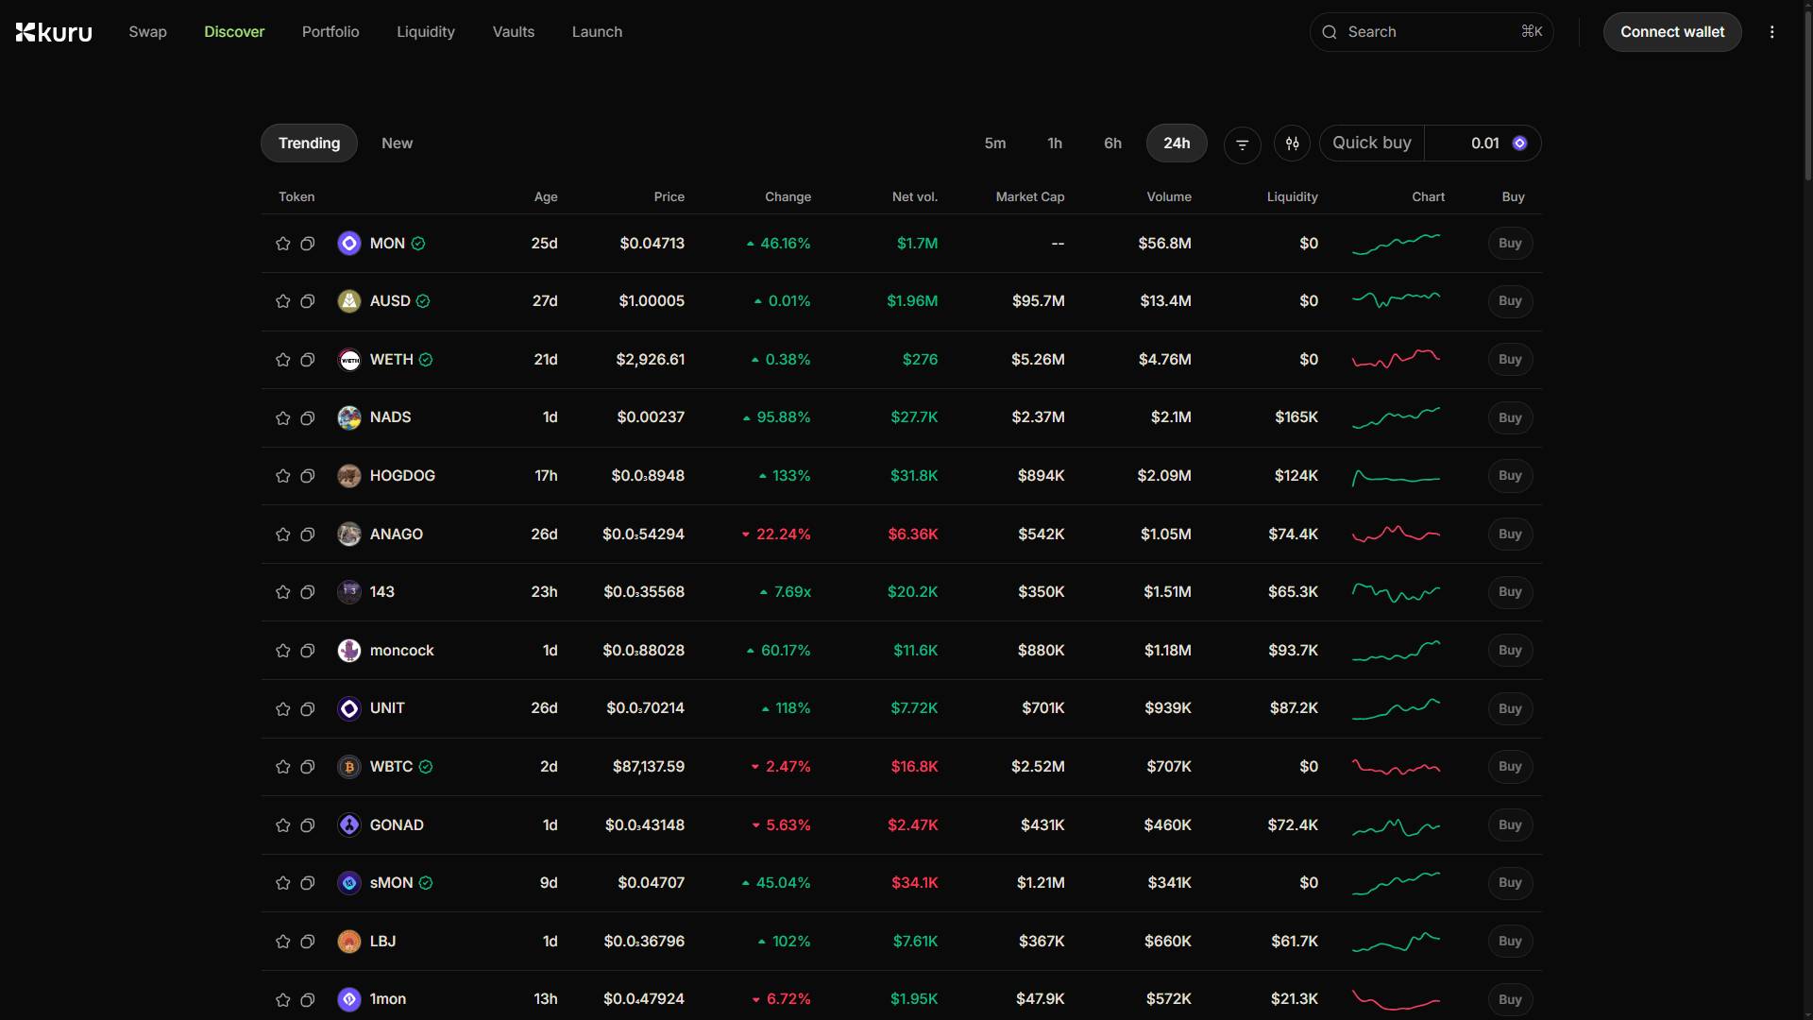
Task: Click the Kuru logo
Action: 54,32
